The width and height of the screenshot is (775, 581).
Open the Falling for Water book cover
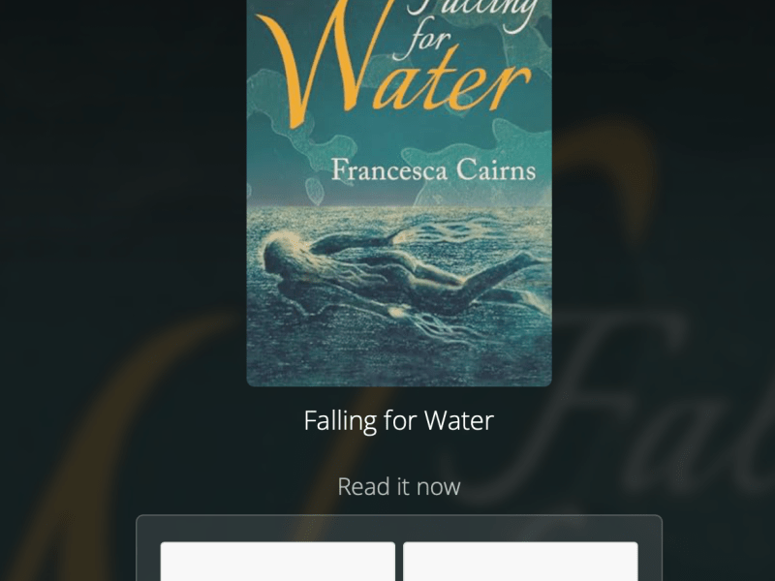(399, 193)
